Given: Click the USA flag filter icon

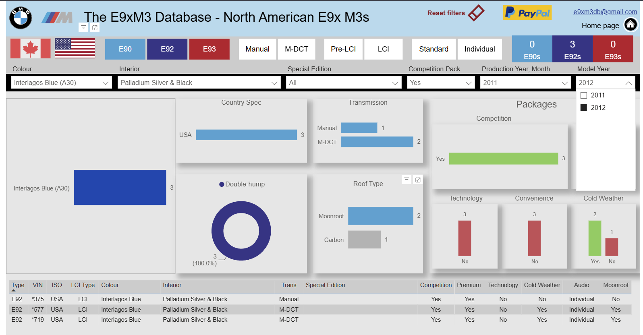Looking at the screenshot, I should pyautogui.click(x=75, y=49).
